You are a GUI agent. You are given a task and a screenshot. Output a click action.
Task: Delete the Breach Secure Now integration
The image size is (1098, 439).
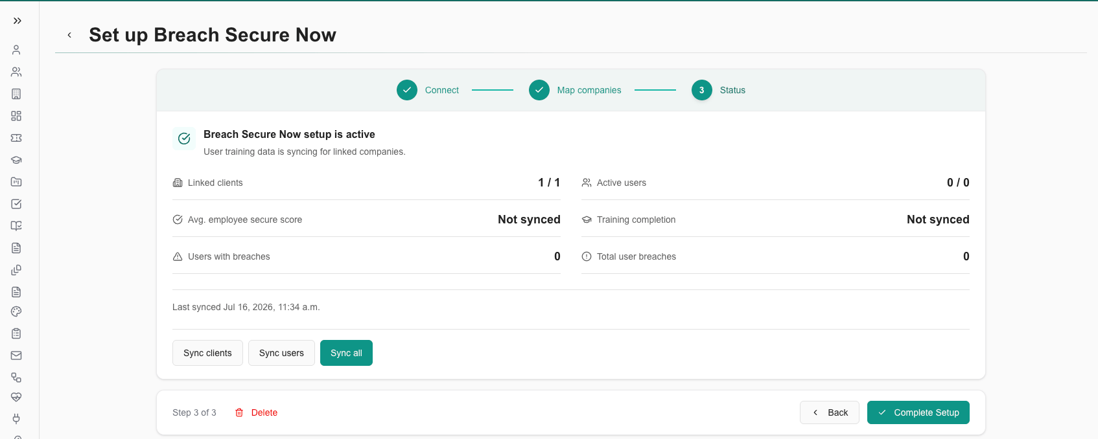[x=256, y=412]
